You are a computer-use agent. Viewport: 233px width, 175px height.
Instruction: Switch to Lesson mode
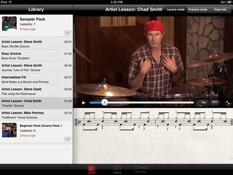tap(176, 9)
